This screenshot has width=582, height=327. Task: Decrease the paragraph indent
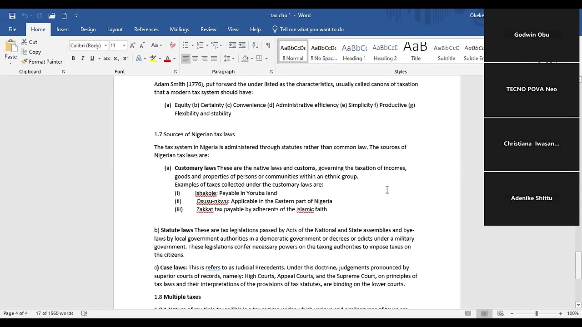coord(232,45)
